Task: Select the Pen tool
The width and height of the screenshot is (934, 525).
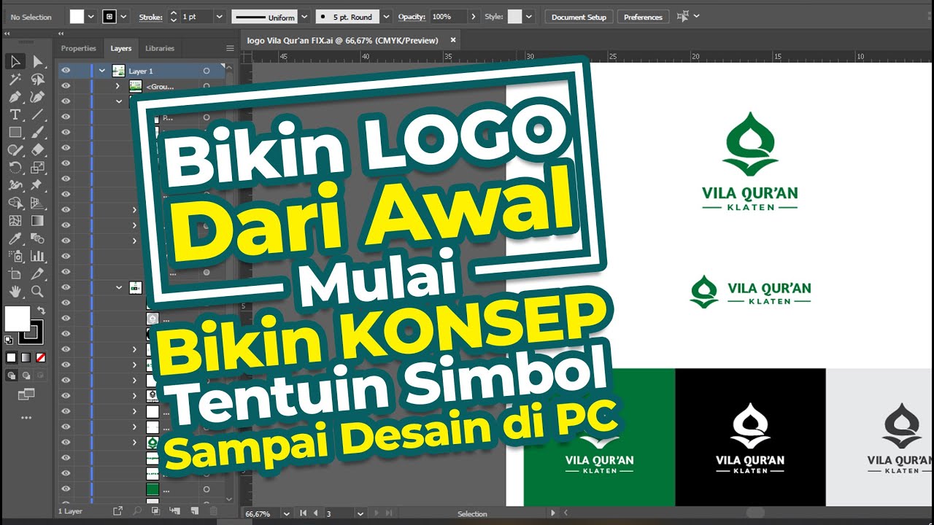Action: (x=15, y=97)
